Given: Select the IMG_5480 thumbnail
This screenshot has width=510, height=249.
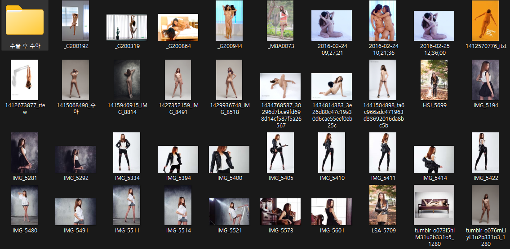Looking at the screenshot, I should coord(24,205).
